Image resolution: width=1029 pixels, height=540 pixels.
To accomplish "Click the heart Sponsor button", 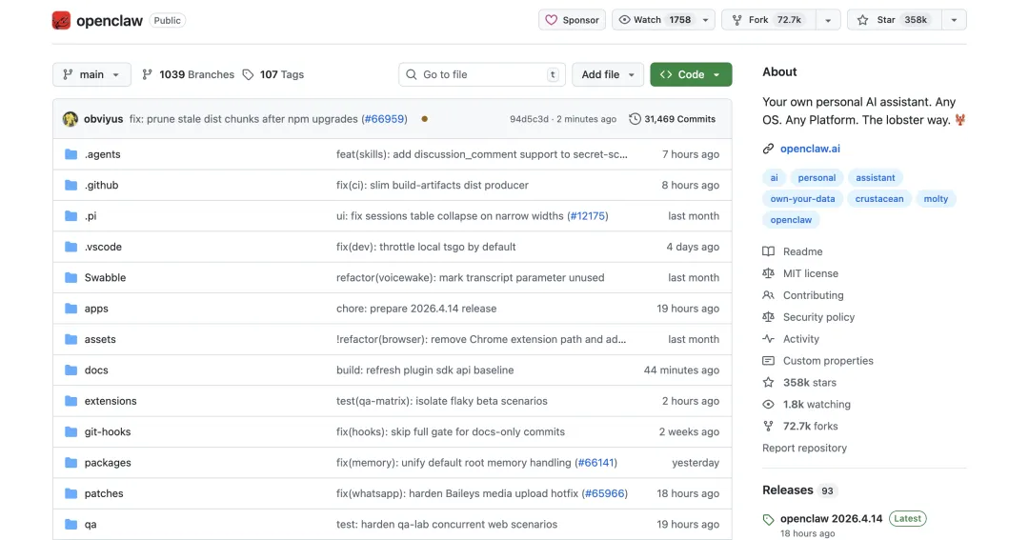I will click(x=573, y=20).
